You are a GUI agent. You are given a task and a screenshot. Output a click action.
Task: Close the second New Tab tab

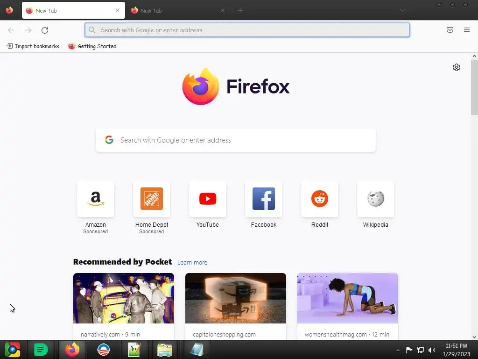click(223, 10)
